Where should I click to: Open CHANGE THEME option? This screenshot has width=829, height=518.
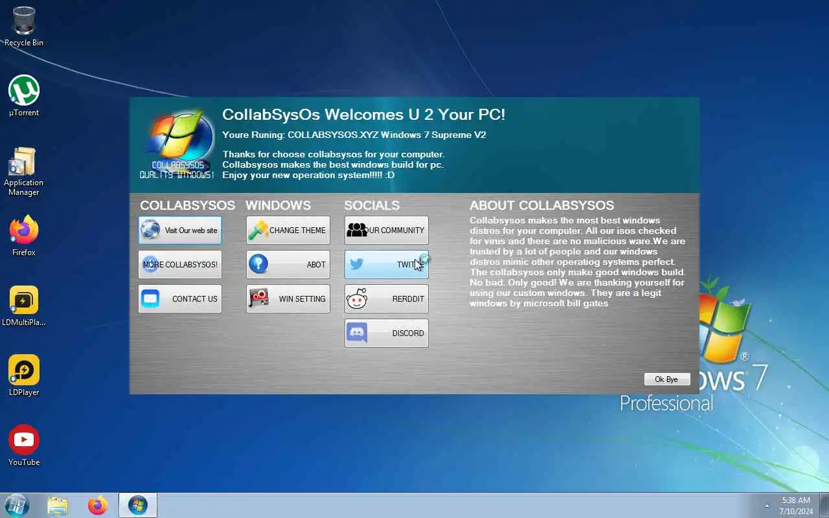(x=288, y=230)
